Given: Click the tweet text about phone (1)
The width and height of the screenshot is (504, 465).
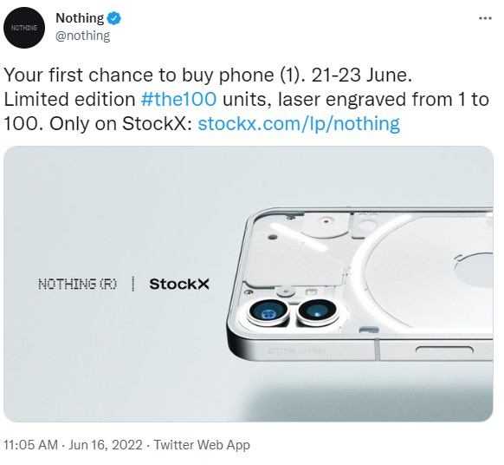Looking at the screenshot, I should 246,99.
